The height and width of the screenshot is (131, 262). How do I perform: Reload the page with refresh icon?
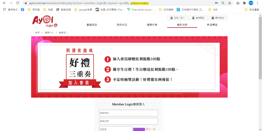point(18,3)
